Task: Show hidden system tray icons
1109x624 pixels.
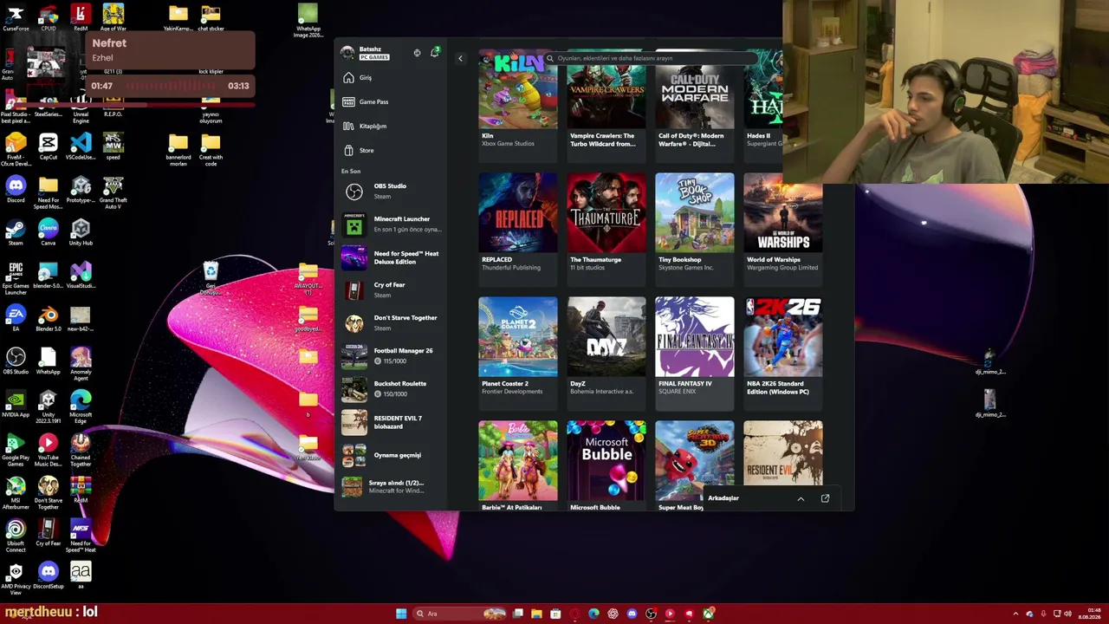Action: coord(1015,614)
